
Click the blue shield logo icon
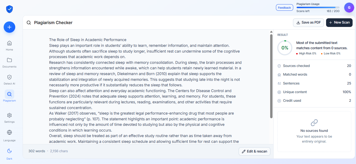pyautogui.click(x=9, y=9)
